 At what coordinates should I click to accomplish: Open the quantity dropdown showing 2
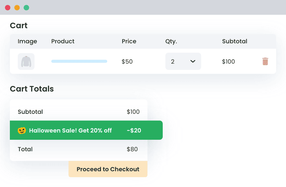click(183, 61)
